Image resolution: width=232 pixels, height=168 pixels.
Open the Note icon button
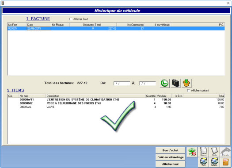click(214, 152)
